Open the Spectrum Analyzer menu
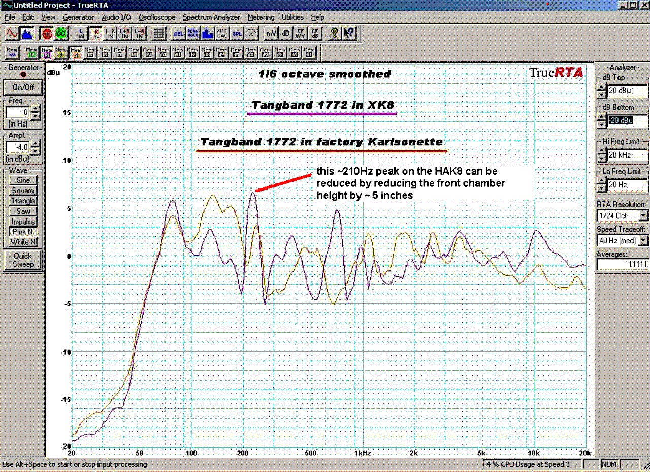 [211, 17]
